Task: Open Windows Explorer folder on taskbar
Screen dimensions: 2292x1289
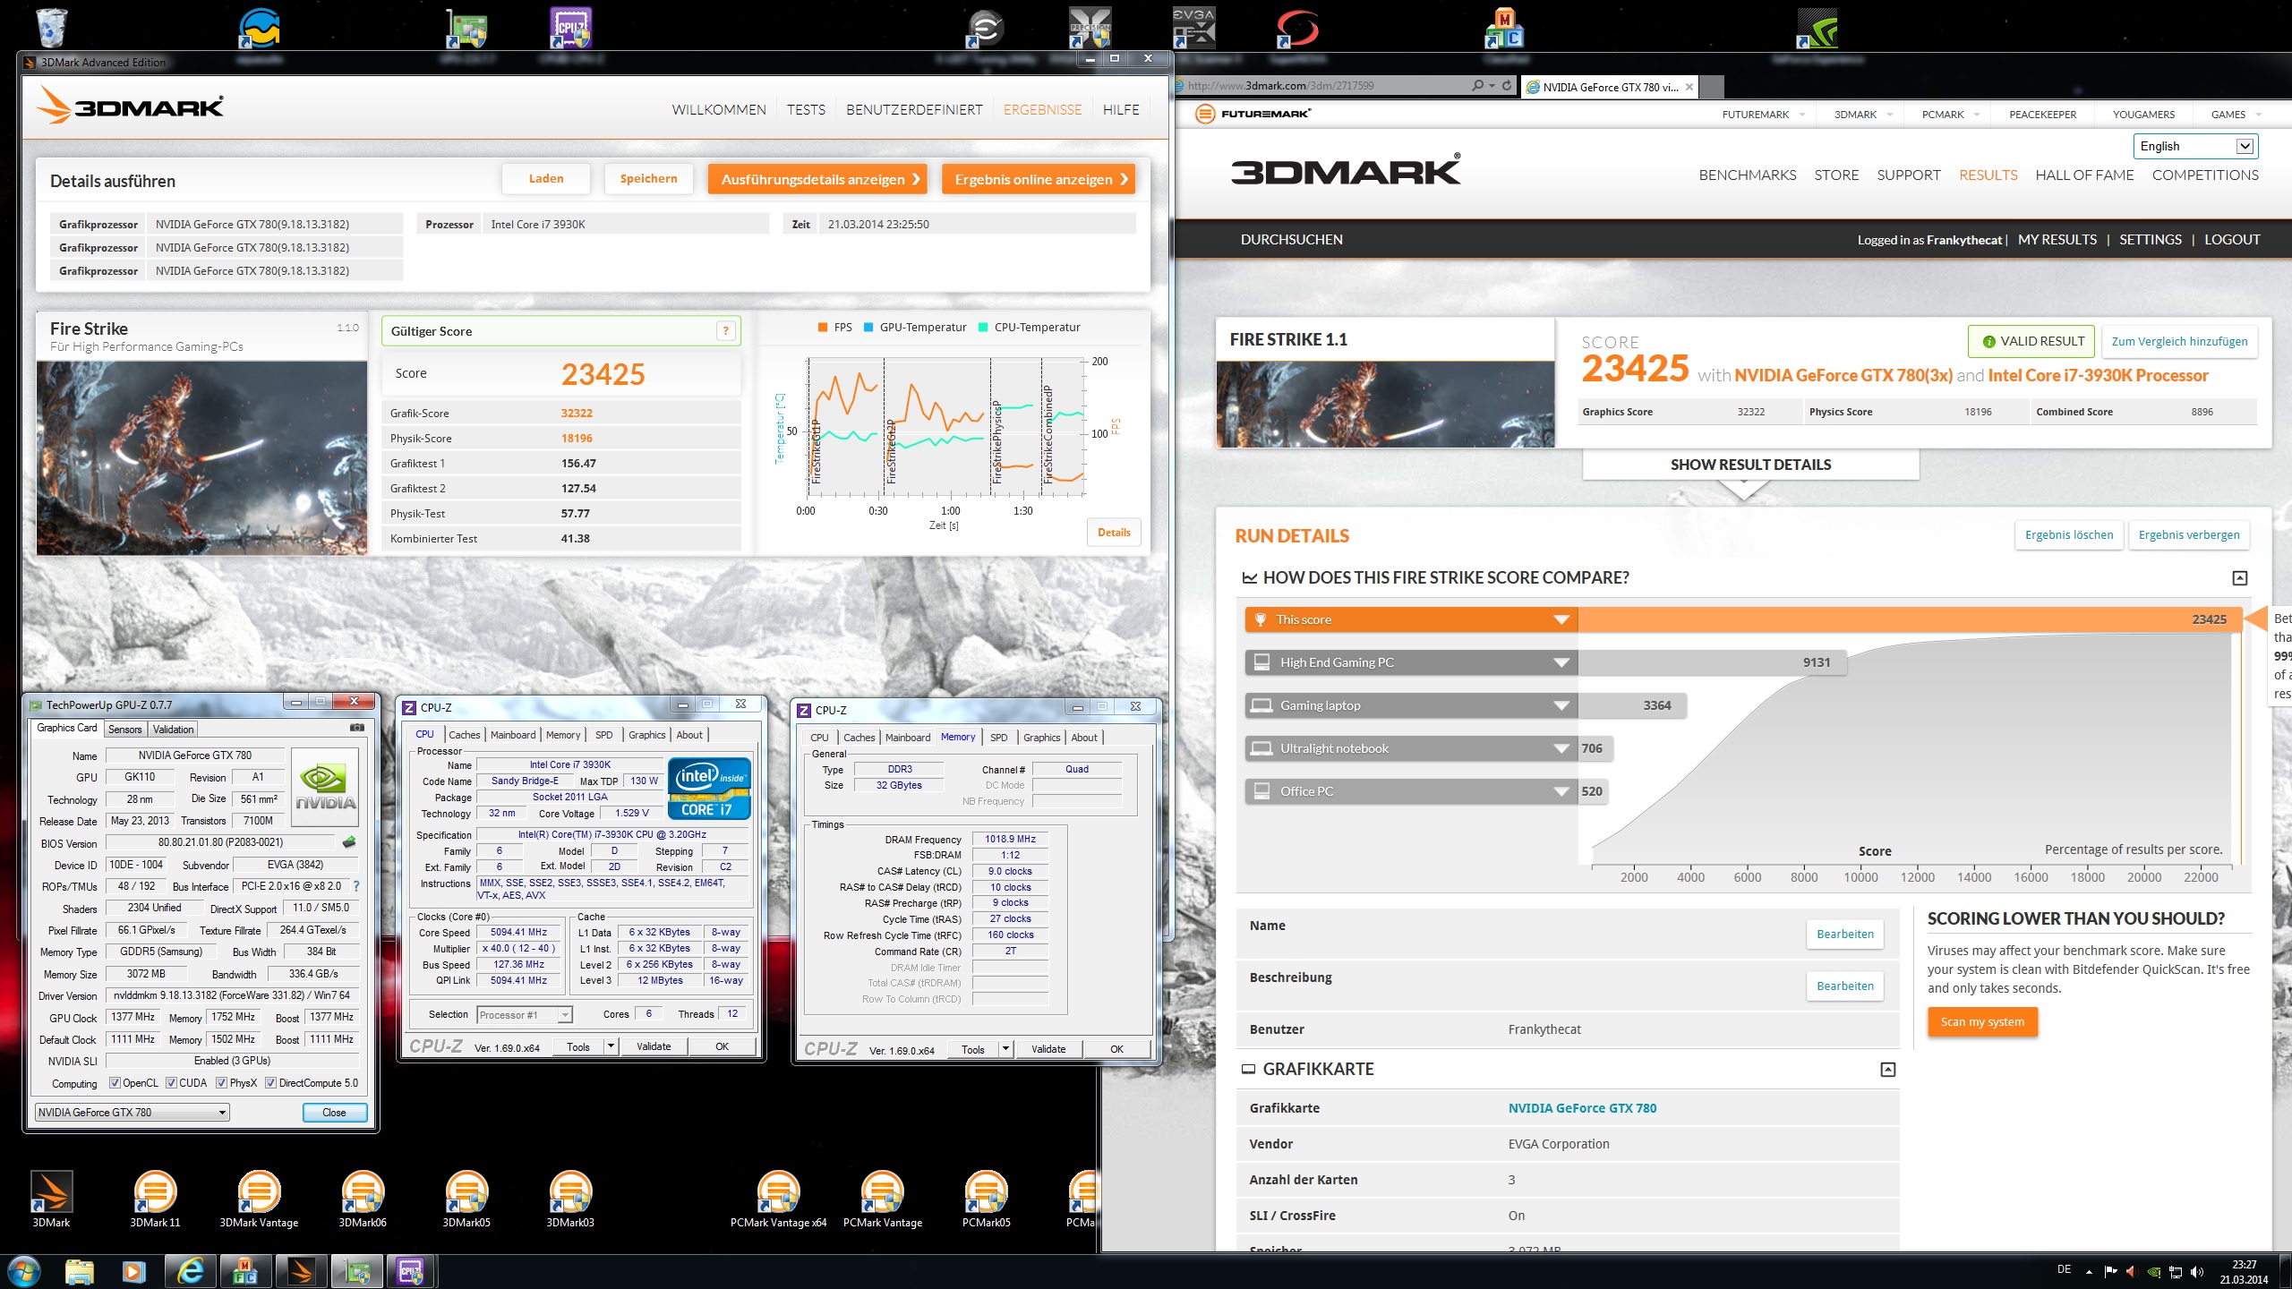Action: [79, 1271]
